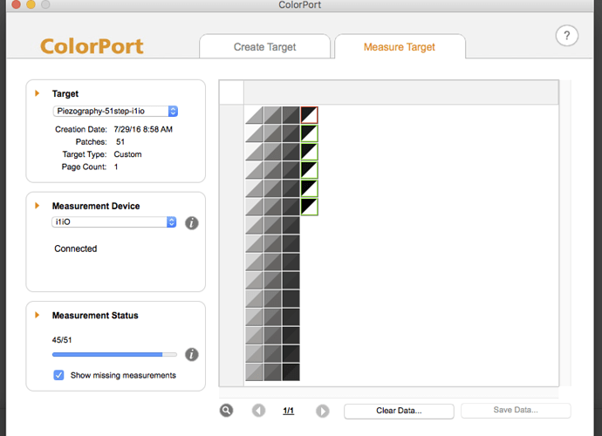This screenshot has height=436, width=602.
Task: Collapse the Measurement Status section triangle
Action: coord(38,316)
